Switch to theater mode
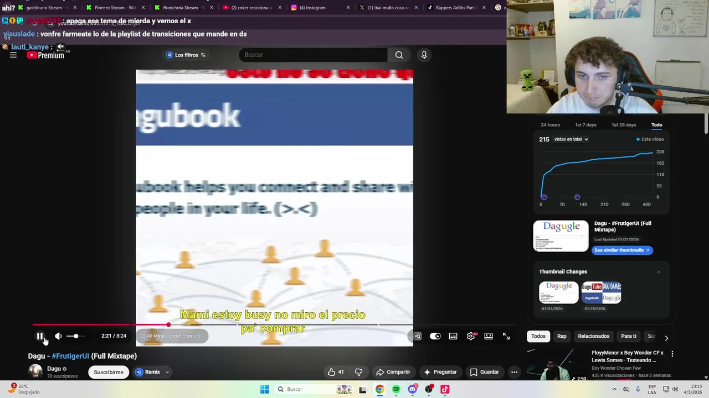The image size is (709, 398). tap(489, 336)
